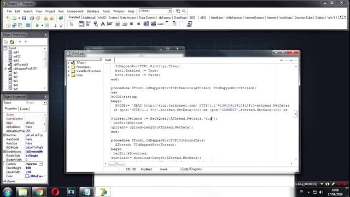Open the Database menu
350x197 pixels.
[x=93, y=11]
